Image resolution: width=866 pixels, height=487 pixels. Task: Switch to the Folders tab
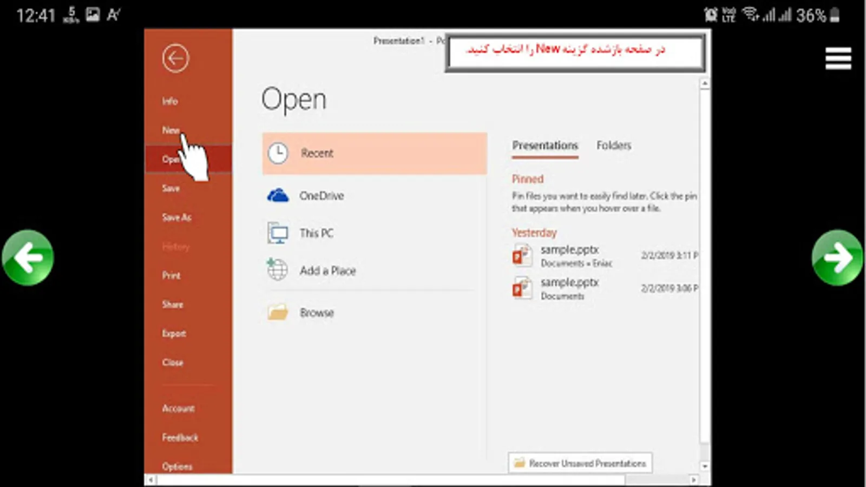614,146
